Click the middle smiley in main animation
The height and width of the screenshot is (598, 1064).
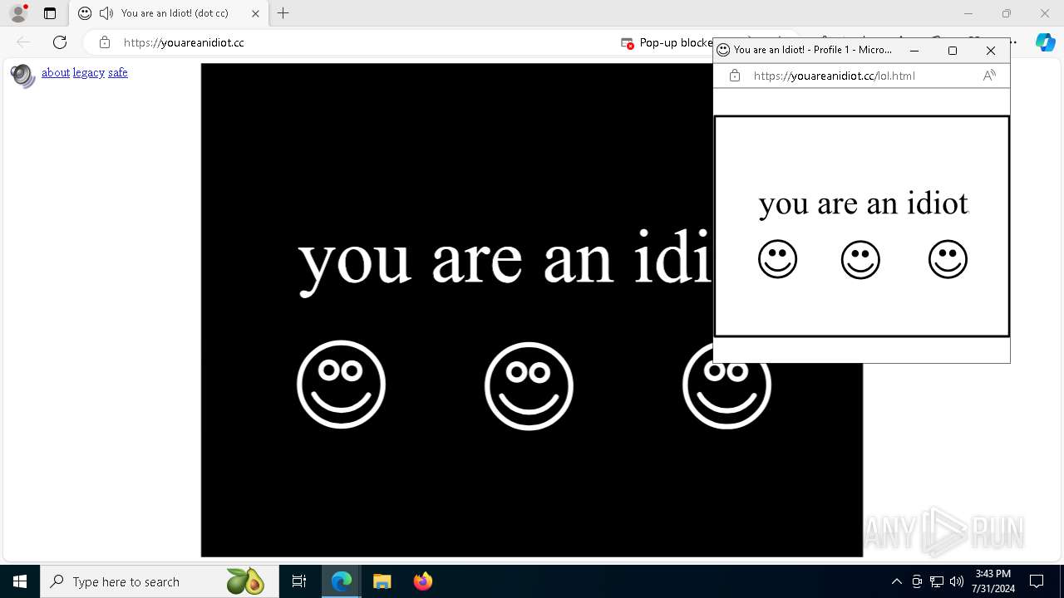(x=529, y=386)
